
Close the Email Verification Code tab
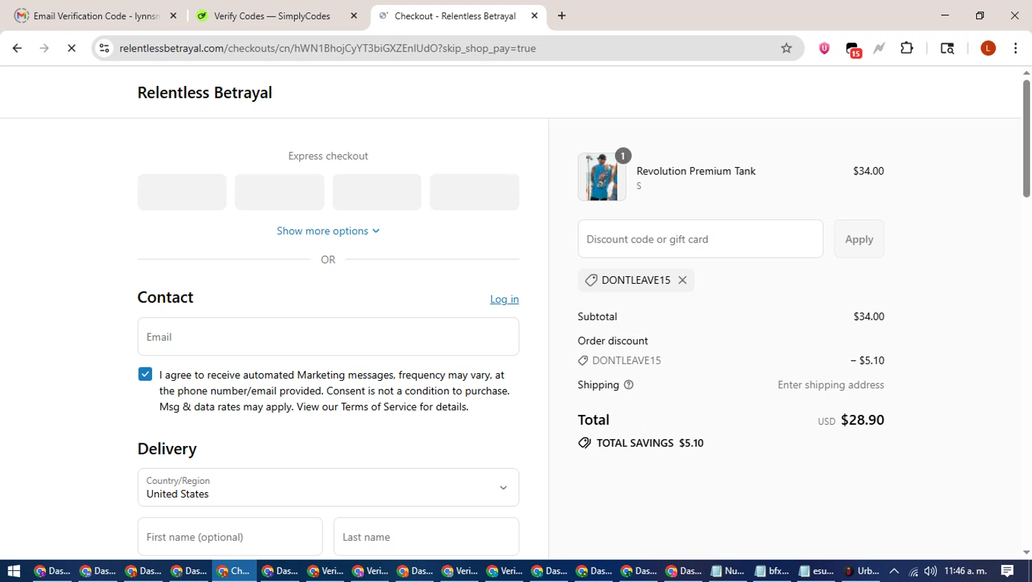click(173, 16)
